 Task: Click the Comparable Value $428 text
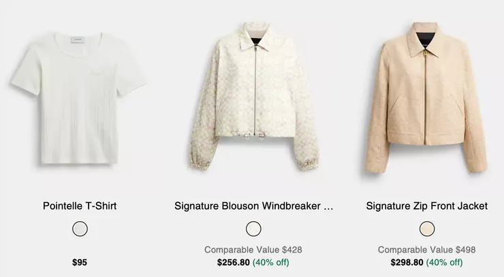tap(253, 250)
